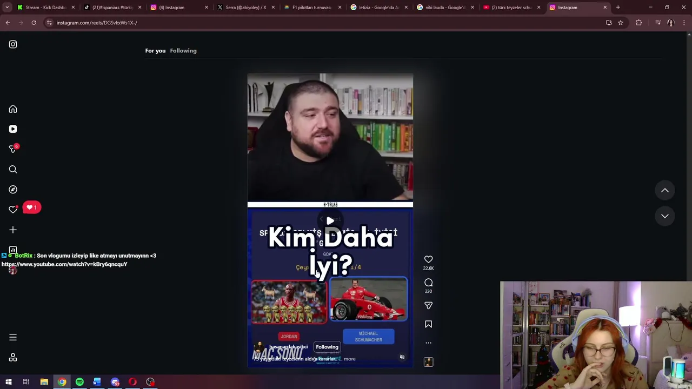
Task: Switch to Stream - Kick Dashboard tab
Action: [45, 8]
